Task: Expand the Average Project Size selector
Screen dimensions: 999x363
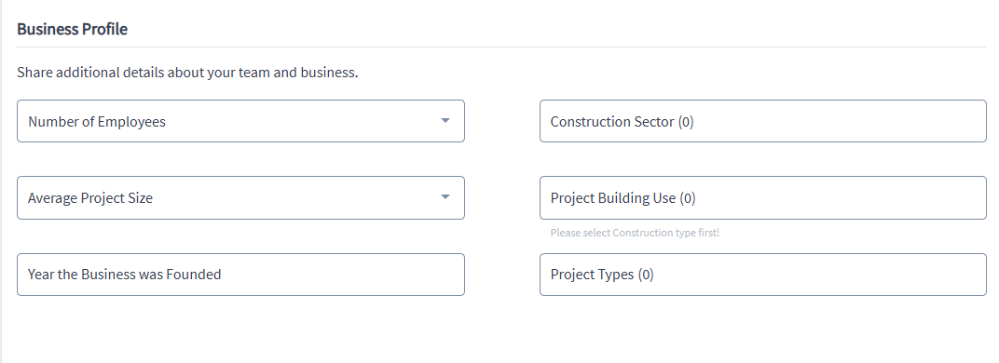Action: 240,198
